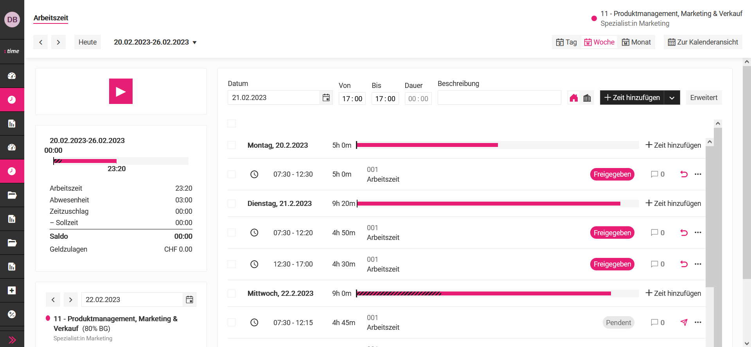Click the Erweitert button

point(704,98)
